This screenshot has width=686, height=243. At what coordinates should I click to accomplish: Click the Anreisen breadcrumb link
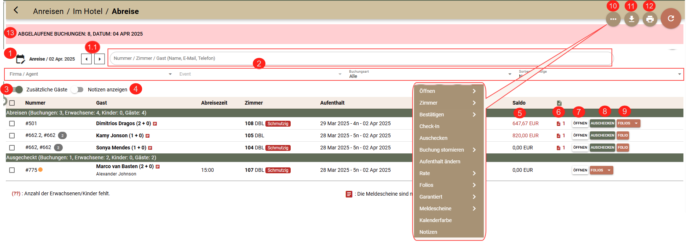tap(48, 11)
